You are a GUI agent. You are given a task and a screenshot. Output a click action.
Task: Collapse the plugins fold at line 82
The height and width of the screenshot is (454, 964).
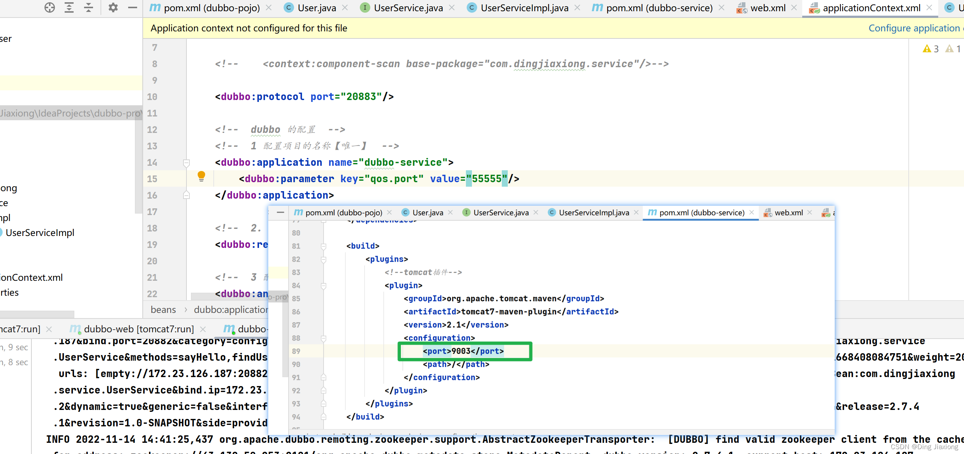(x=324, y=259)
